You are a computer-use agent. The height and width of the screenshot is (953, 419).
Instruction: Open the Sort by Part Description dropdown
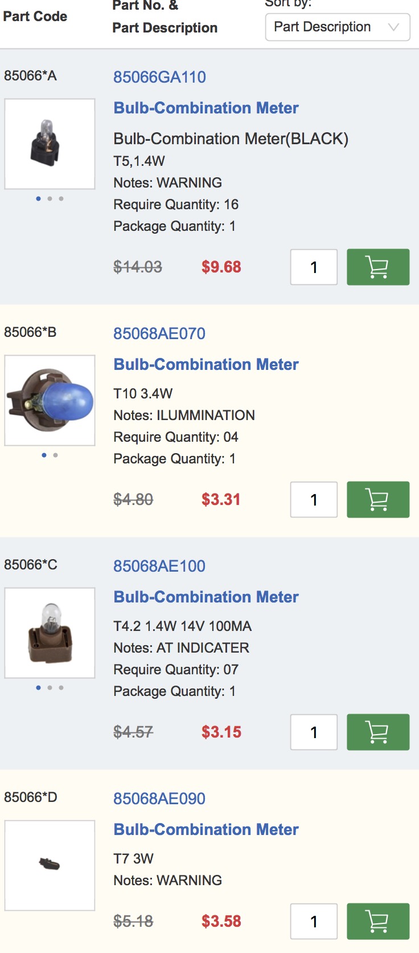coord(338,27)
